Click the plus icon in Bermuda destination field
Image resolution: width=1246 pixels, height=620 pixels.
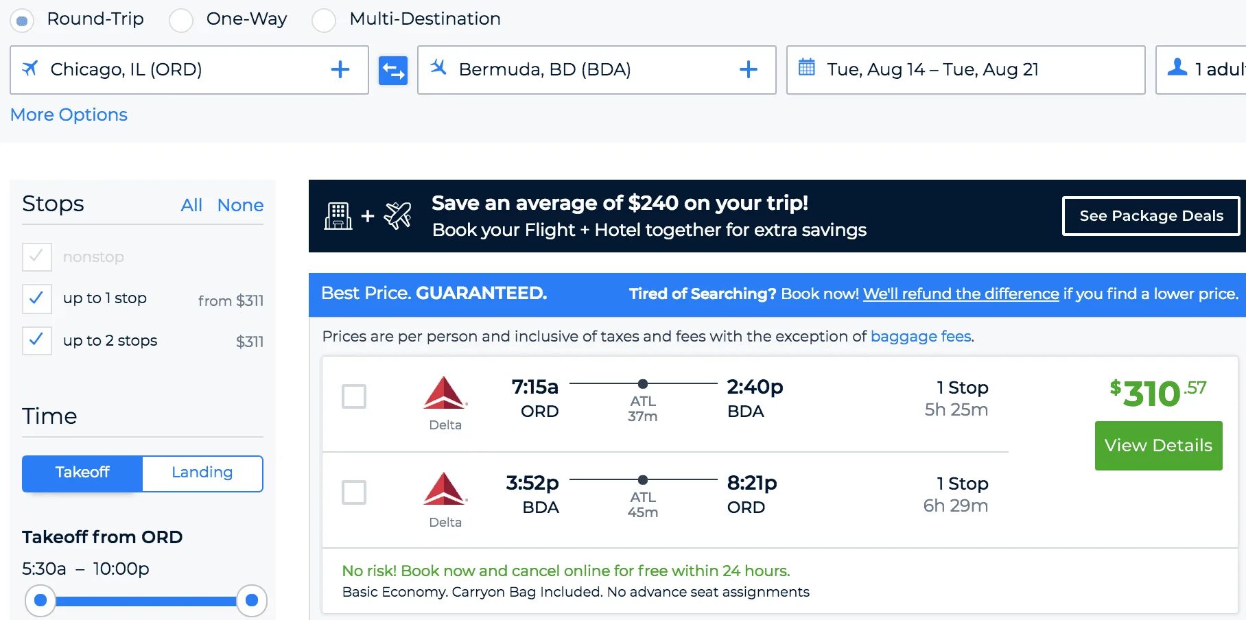pyautogui.click(x=749, y=69)
